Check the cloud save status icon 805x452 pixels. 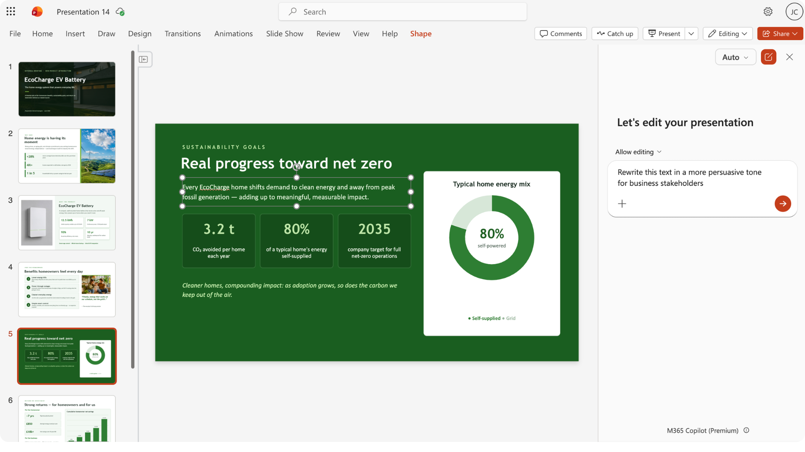pyautogui.click(x=120, y=12)
